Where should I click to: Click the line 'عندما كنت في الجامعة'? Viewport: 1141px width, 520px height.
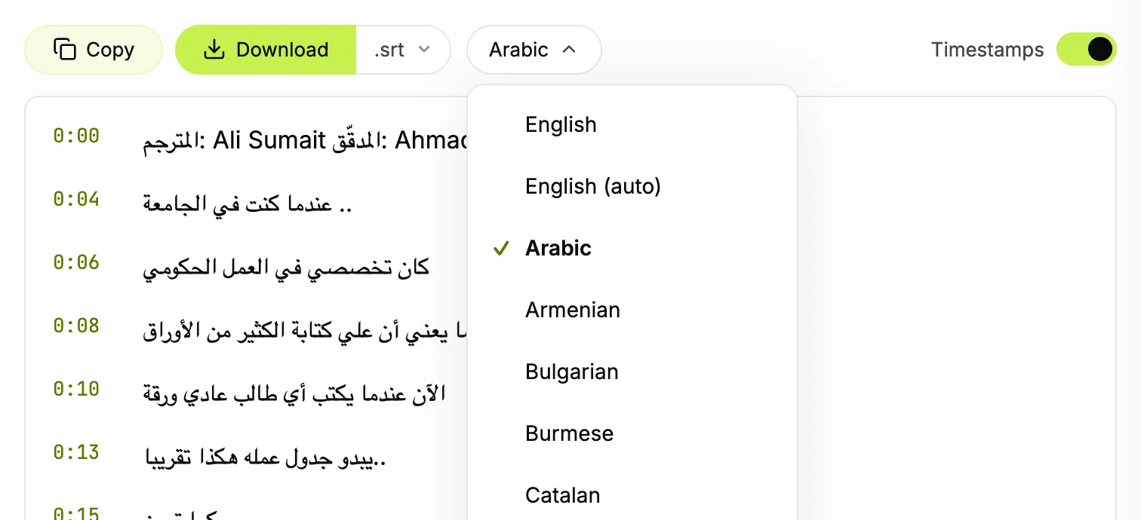tap(248, 203)
